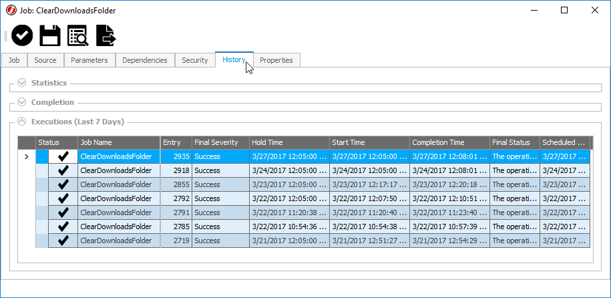Image resolution: width=611 pixels, height=298 pixels.
Task: Click status checkmark for entry 2918
Action: click(63, 170)
